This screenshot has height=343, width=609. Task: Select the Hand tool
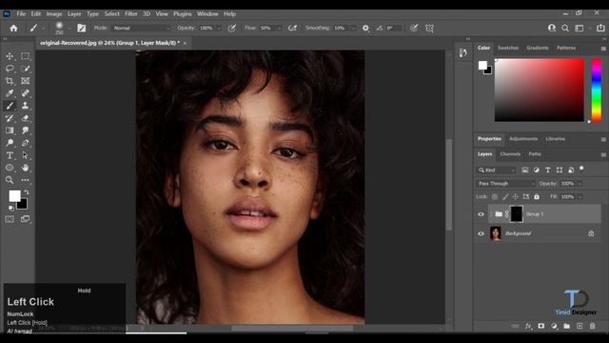26,168
